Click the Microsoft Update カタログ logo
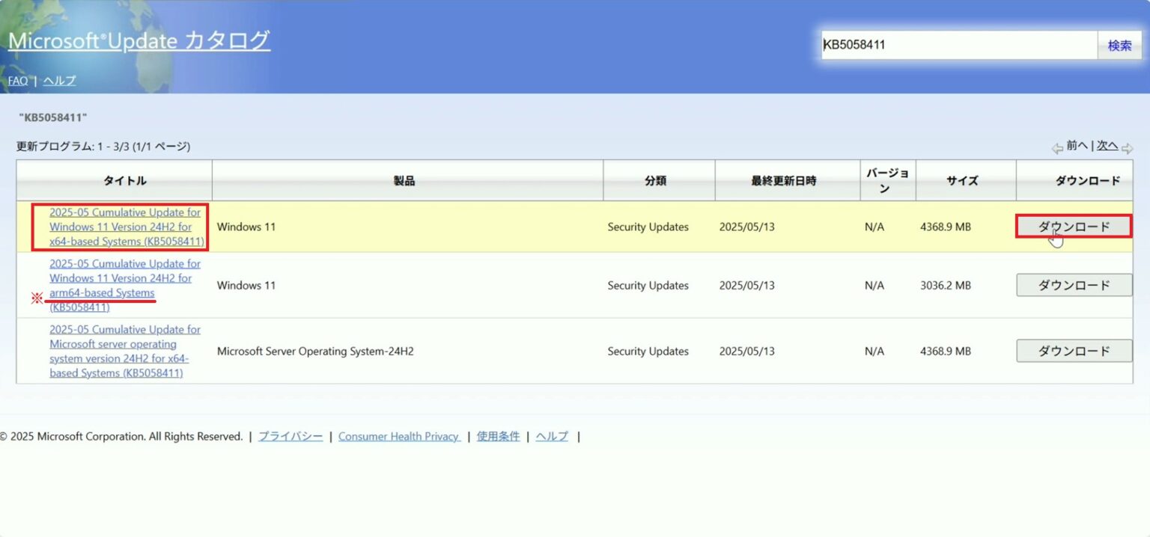1150x537 pixels. [139, 40]
